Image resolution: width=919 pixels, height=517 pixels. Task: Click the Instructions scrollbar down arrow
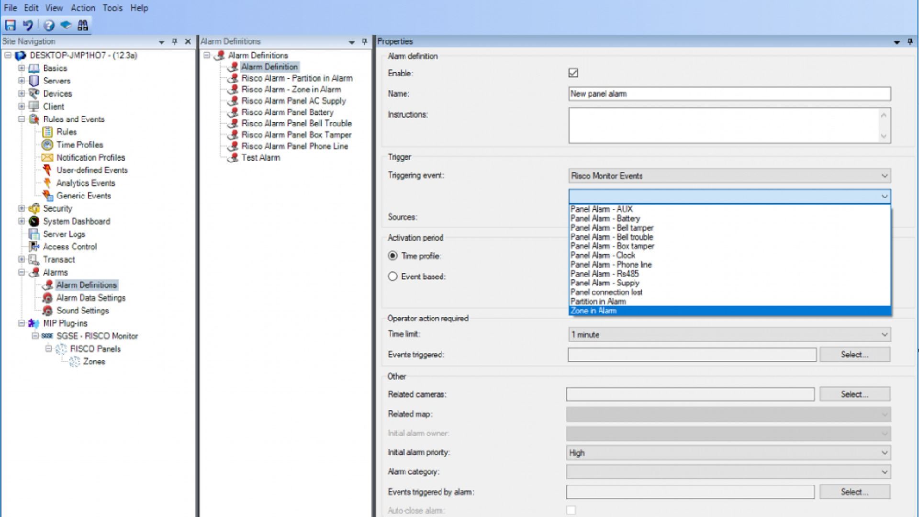point(884,136)
